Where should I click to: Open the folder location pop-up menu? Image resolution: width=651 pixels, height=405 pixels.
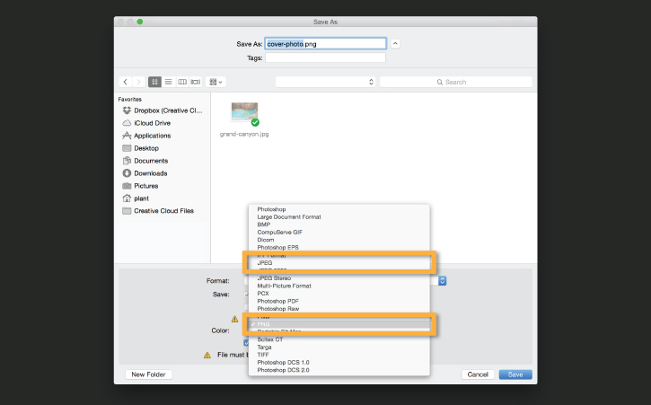coord(325,82)
